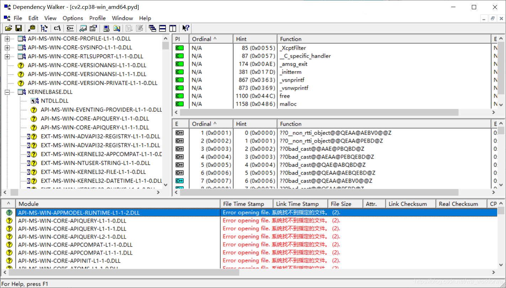Open the File menu

point(18,18)
